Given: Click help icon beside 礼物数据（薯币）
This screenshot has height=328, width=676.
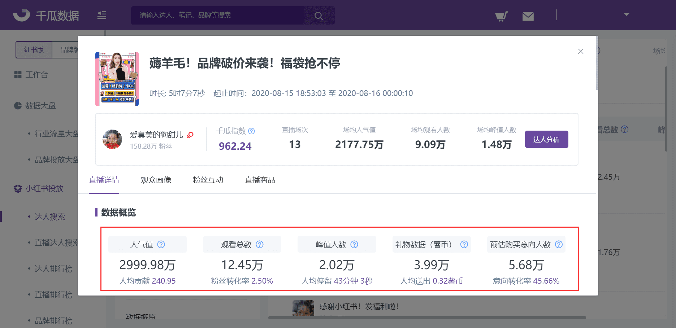Looking at the screenshot, I should (464, 244).
